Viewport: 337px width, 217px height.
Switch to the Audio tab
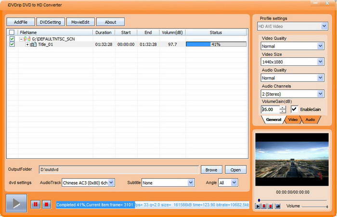pyautogui.click(x=310, y=120)
